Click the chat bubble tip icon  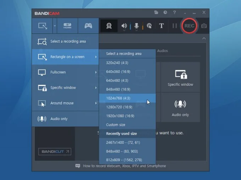pos(78,166)
